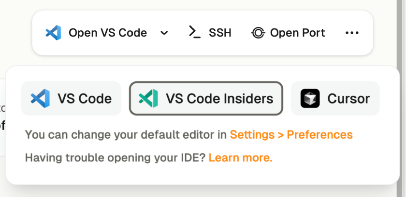Click the green VS Code Insiders icon
This screenshot has height=197, width=406.
[x=148, y=98]
